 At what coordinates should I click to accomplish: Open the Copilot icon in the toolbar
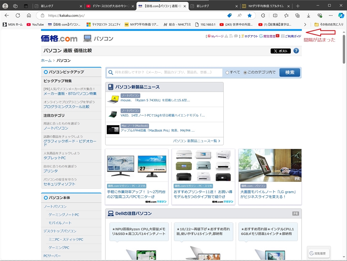coord(341,15)
